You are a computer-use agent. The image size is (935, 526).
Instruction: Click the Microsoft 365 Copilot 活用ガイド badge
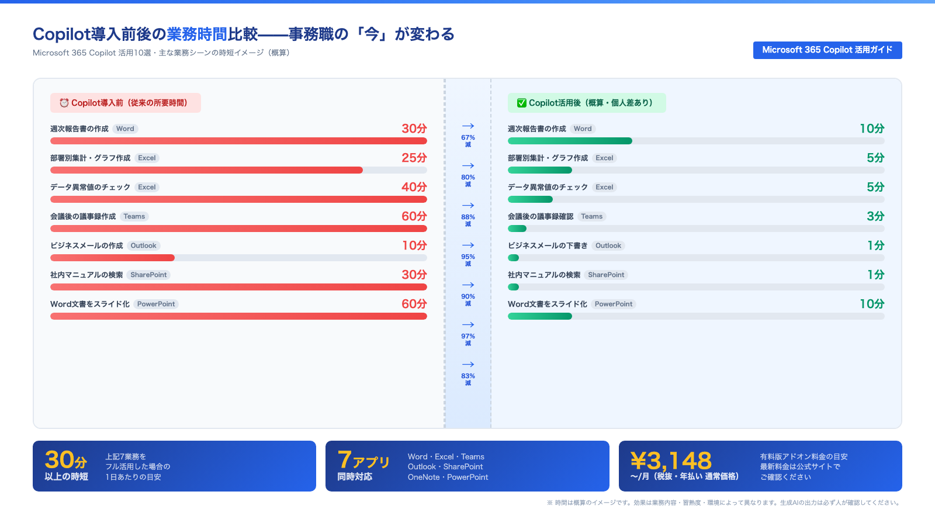827,50
